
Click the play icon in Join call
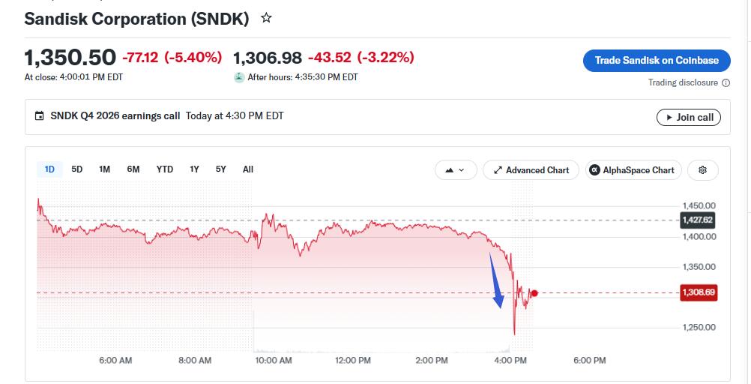point(669,118)
